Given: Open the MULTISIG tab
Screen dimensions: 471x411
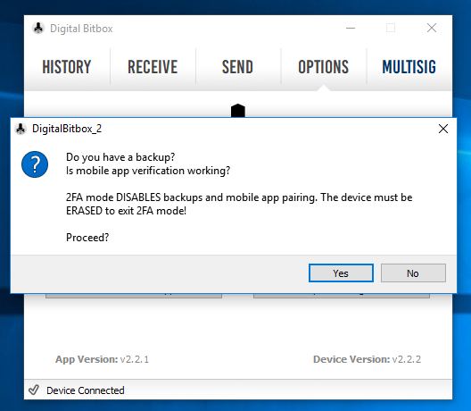Looking at the screenshot, I should pos(409,67).
